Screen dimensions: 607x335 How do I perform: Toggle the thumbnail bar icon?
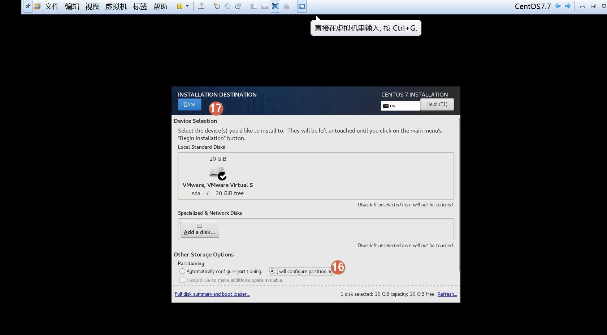click(265, 6)
